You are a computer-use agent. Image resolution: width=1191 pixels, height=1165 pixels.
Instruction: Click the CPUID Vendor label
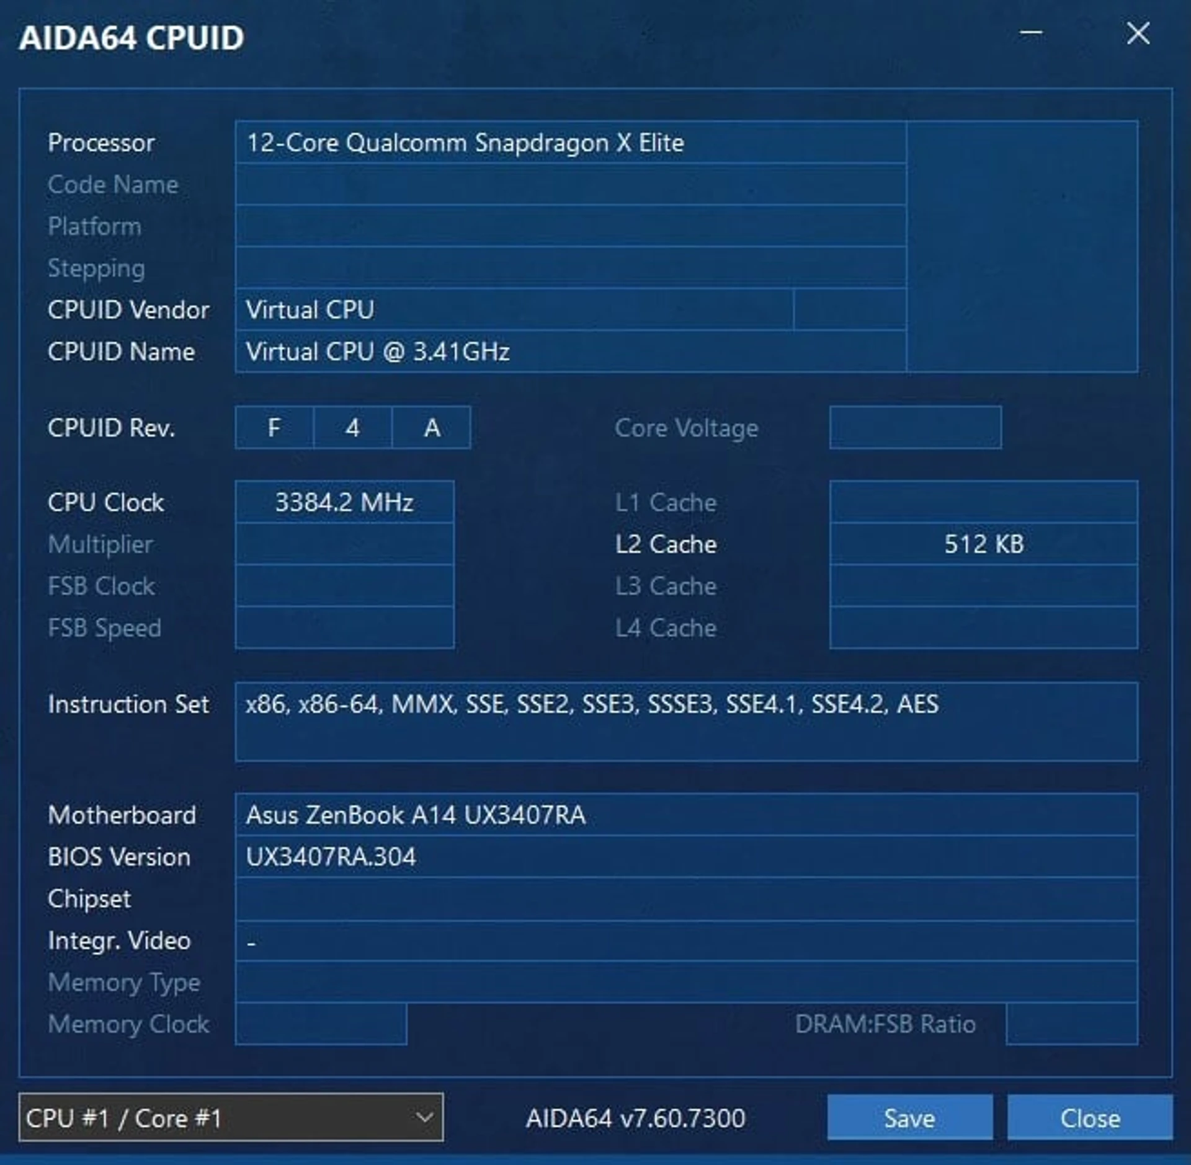point(128,309)
